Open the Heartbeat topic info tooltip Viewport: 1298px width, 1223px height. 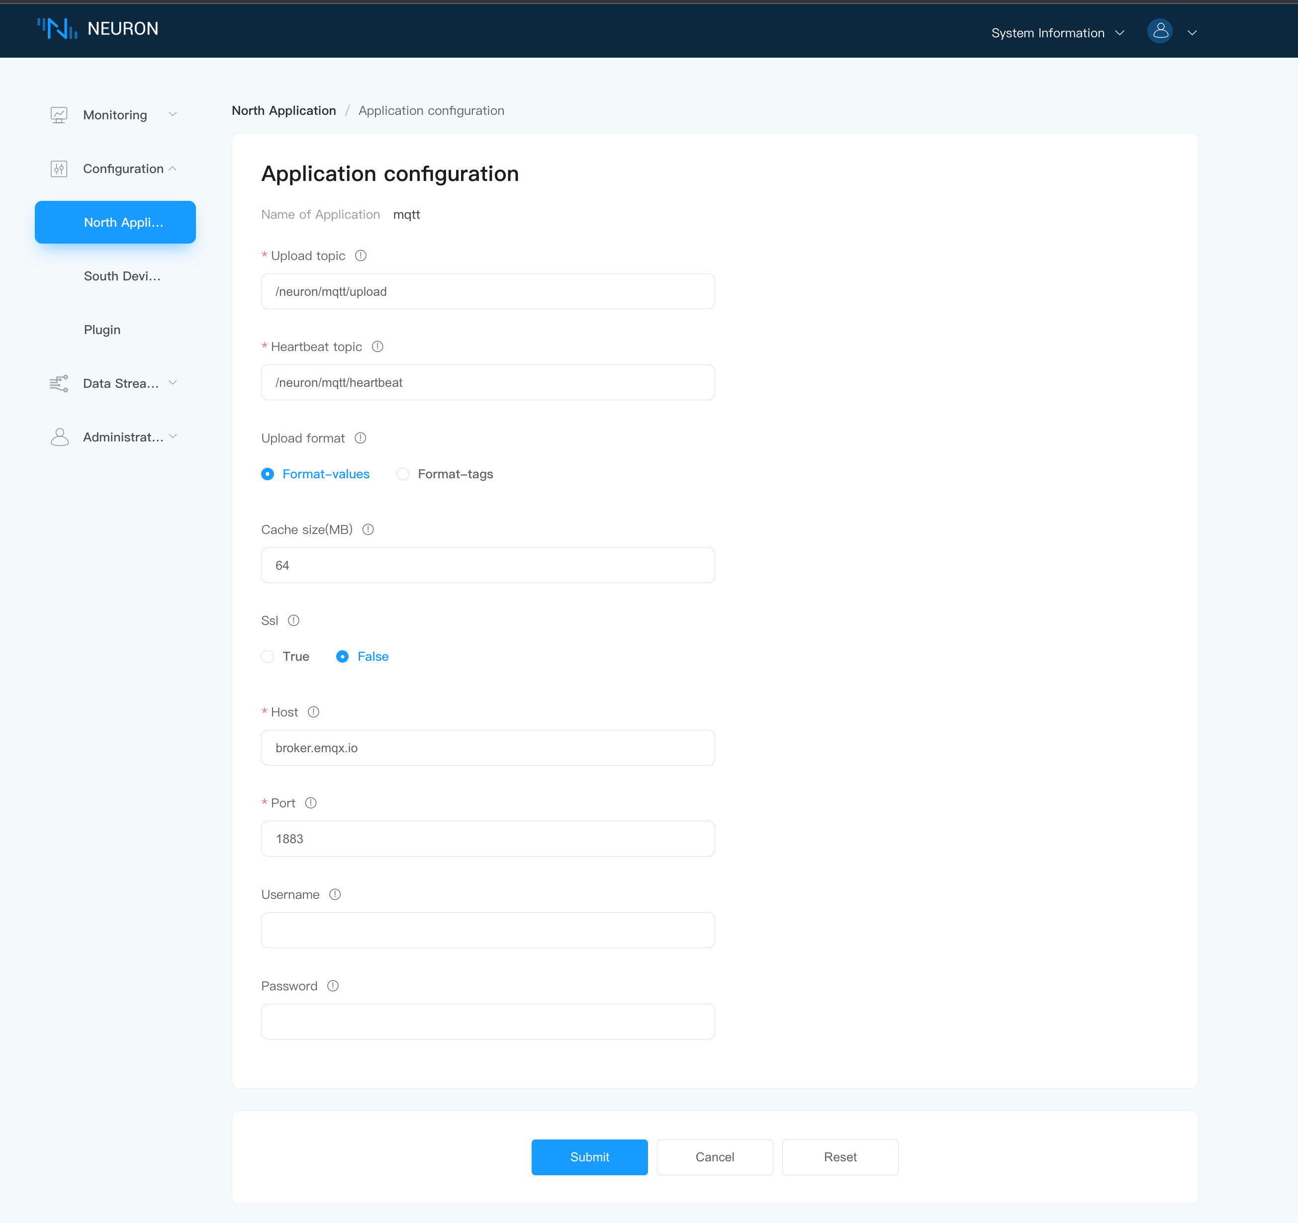tap(377, 347)
